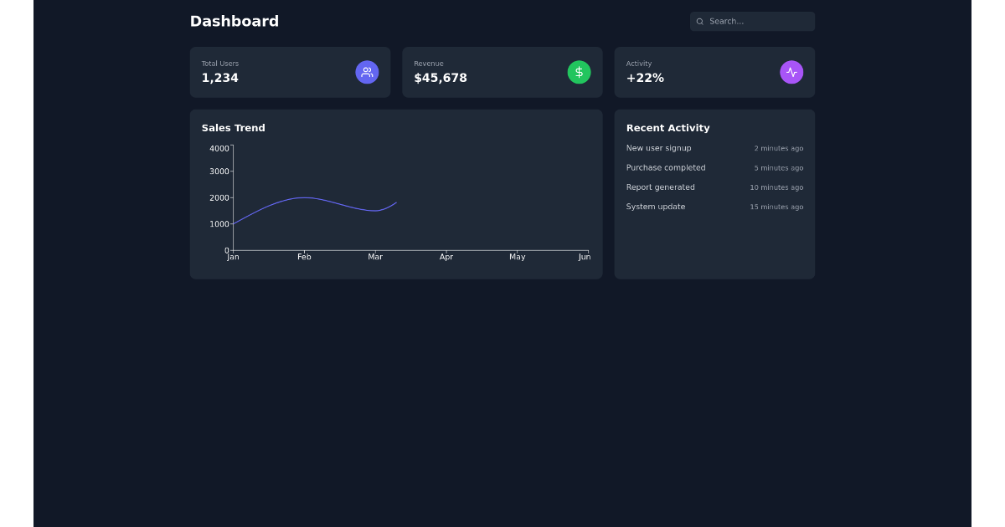Open the New user signup entry

click(x=659, y=148)
